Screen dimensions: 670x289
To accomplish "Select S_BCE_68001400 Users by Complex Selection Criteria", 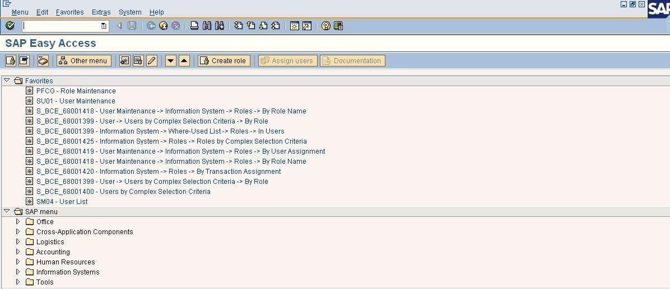I will tap(123, 191).
